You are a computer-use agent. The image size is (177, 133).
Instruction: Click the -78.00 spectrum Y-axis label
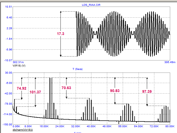pyautogui.click(x=8, y=104)
